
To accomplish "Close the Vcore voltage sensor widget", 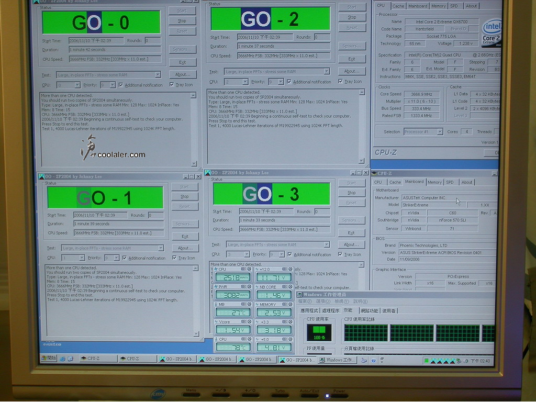I will click(249, 321).
